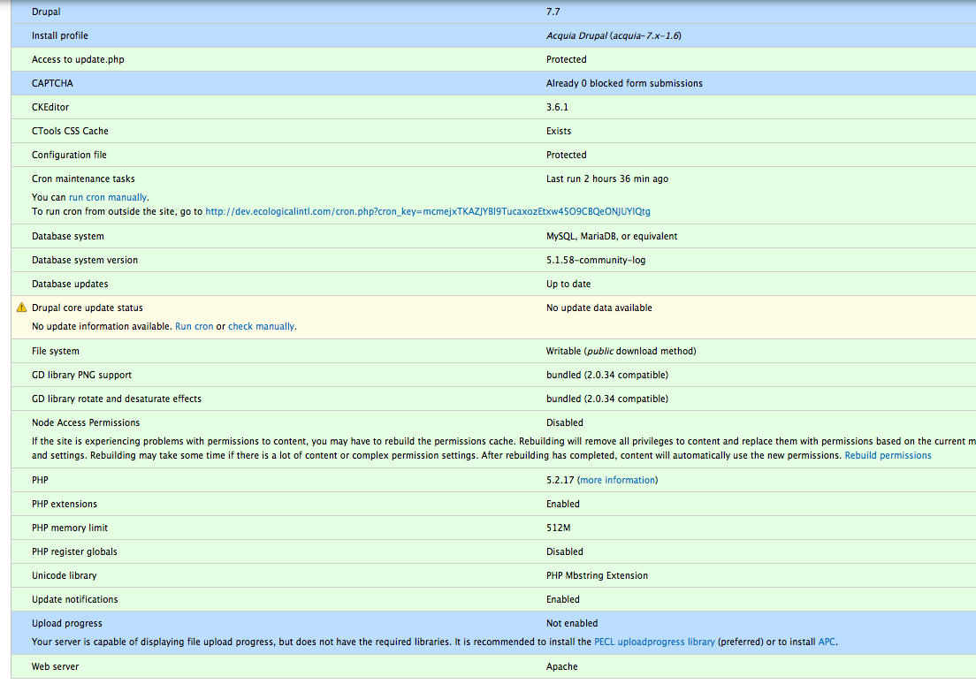
Task: Select the Drupal 7.7 version row
Action: (493, 11)
